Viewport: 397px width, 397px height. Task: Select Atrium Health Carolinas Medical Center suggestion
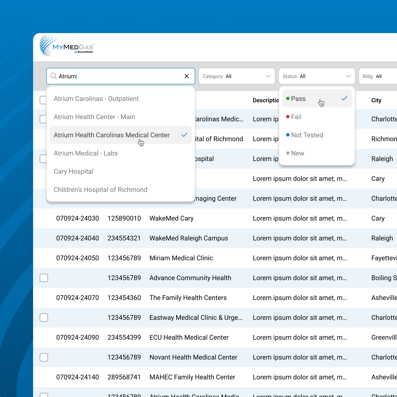coord(121,135)
